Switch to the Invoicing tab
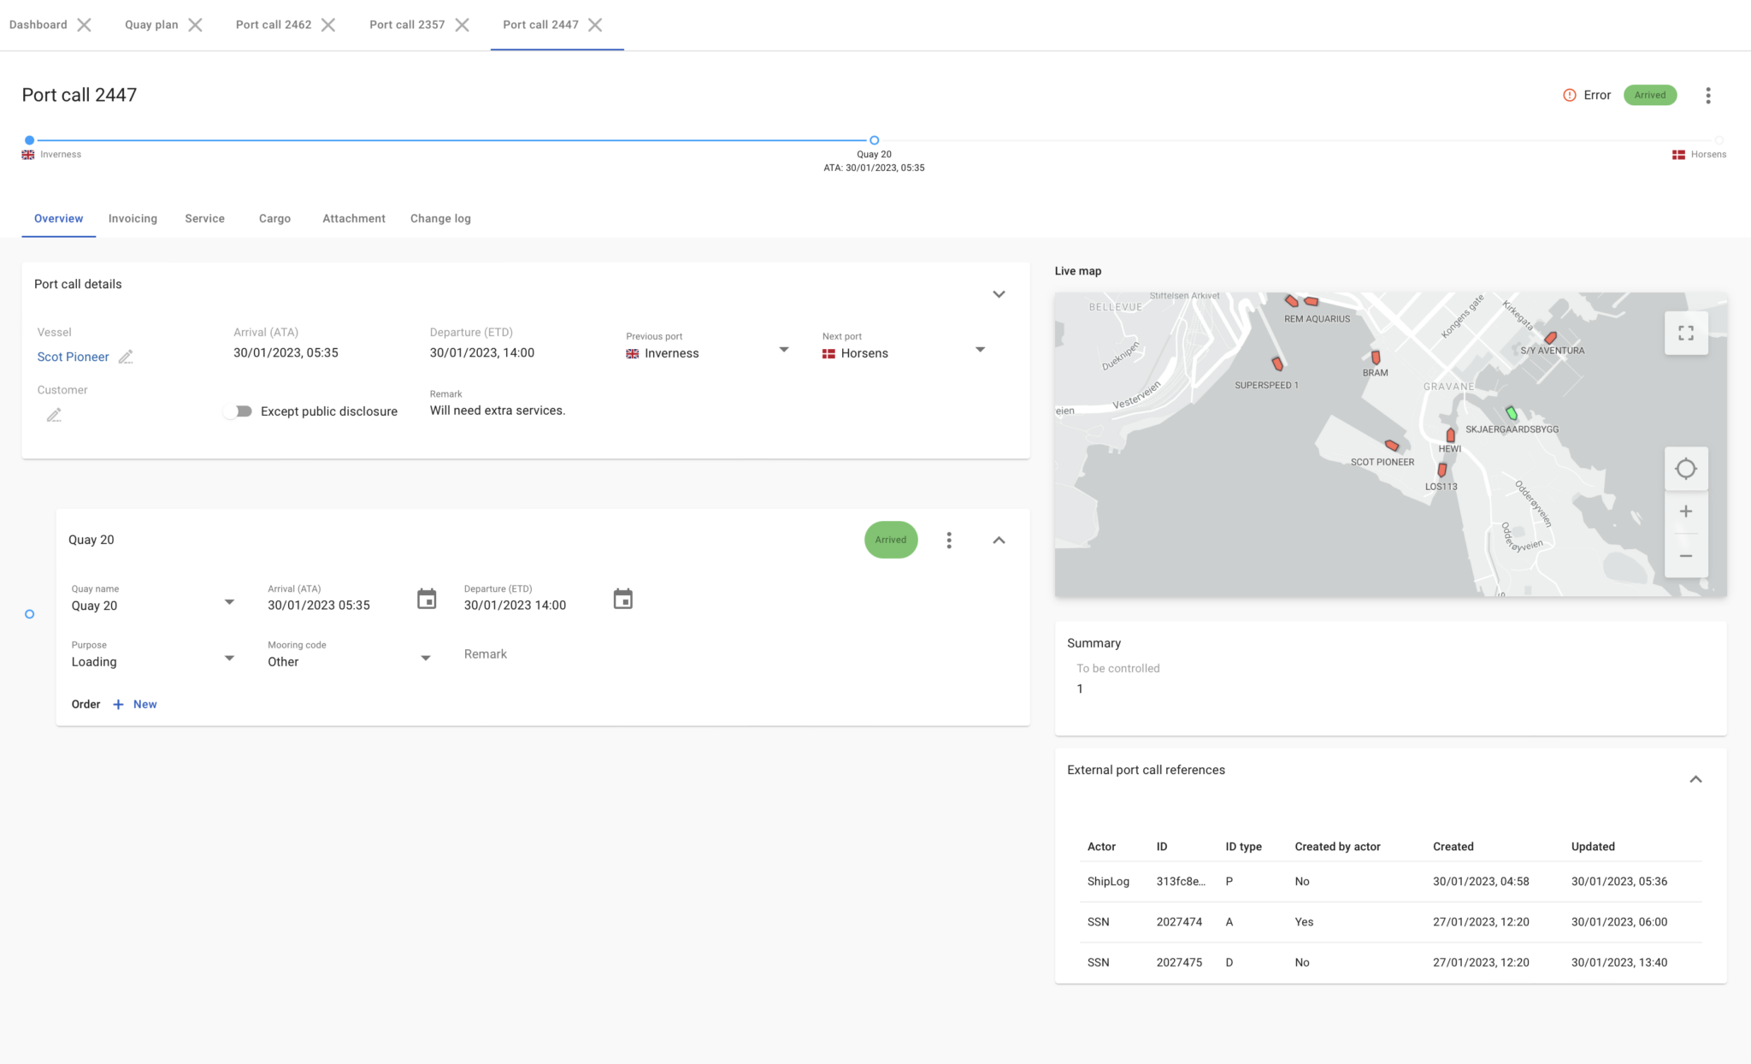This screenshot has width=1751, height=1064. click(133, 218)
